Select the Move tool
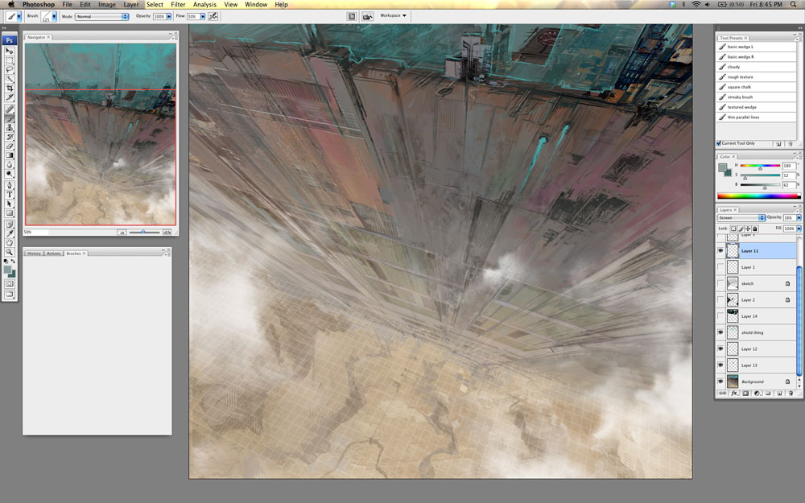Image resolution: width=805 pixels, height=503 pixels. 9,52
